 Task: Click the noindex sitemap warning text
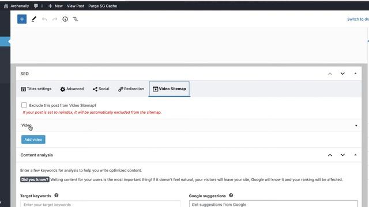[x=92, y=113]
